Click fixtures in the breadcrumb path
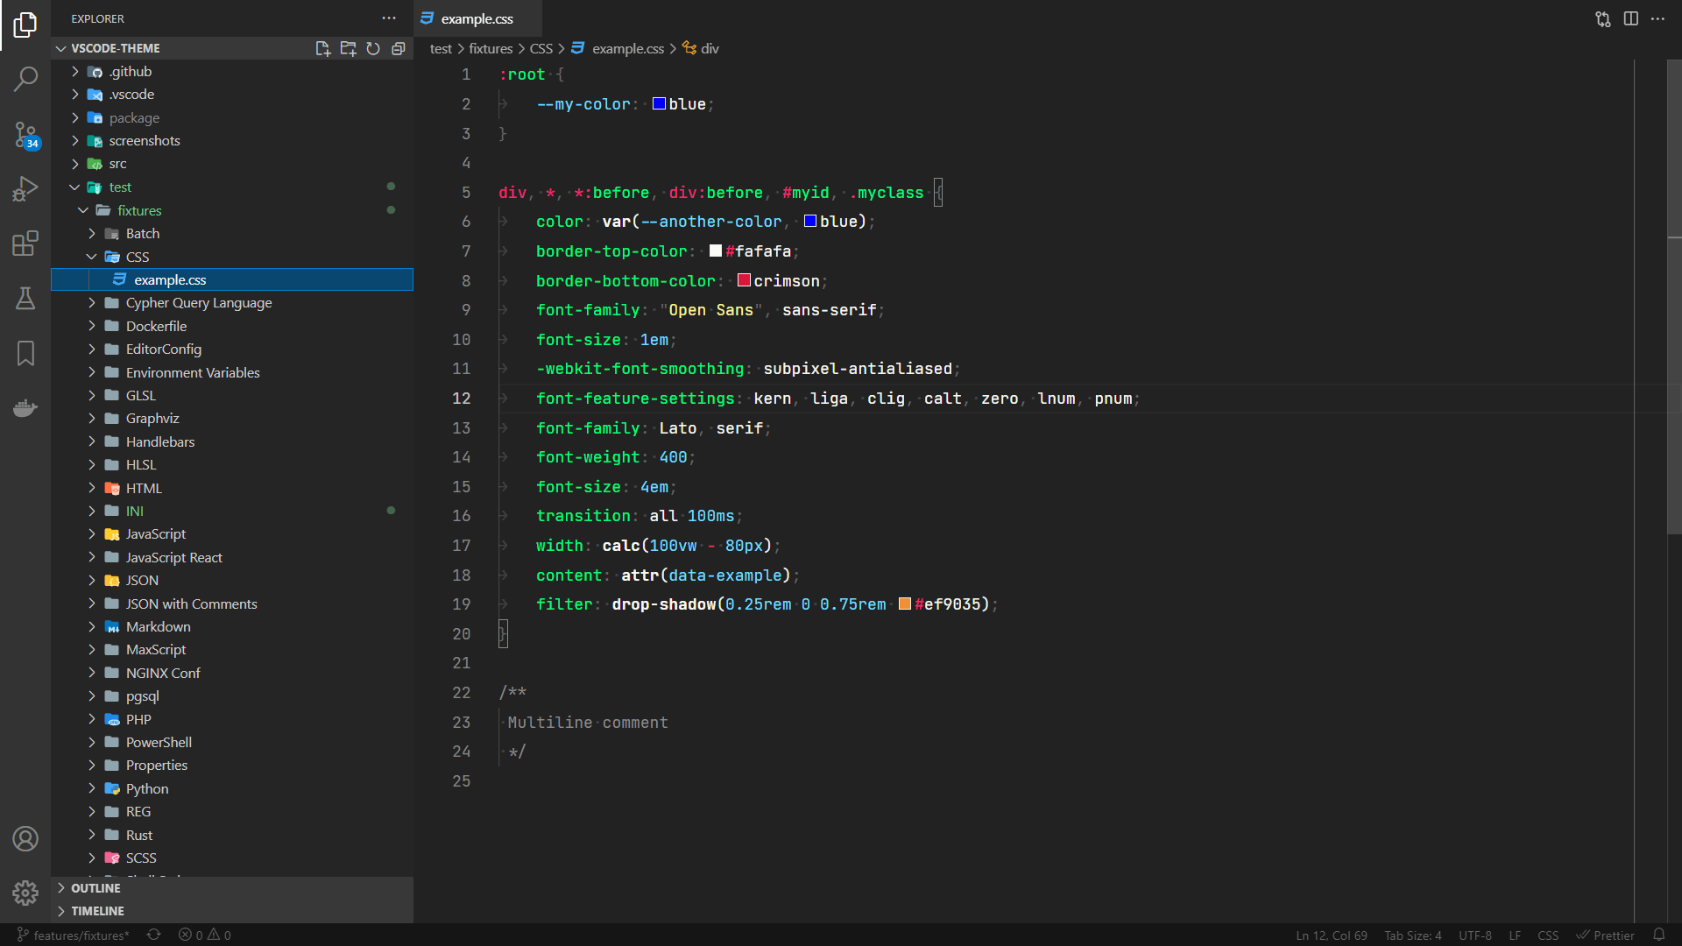 pyautogui.click(x=490, y=48)
